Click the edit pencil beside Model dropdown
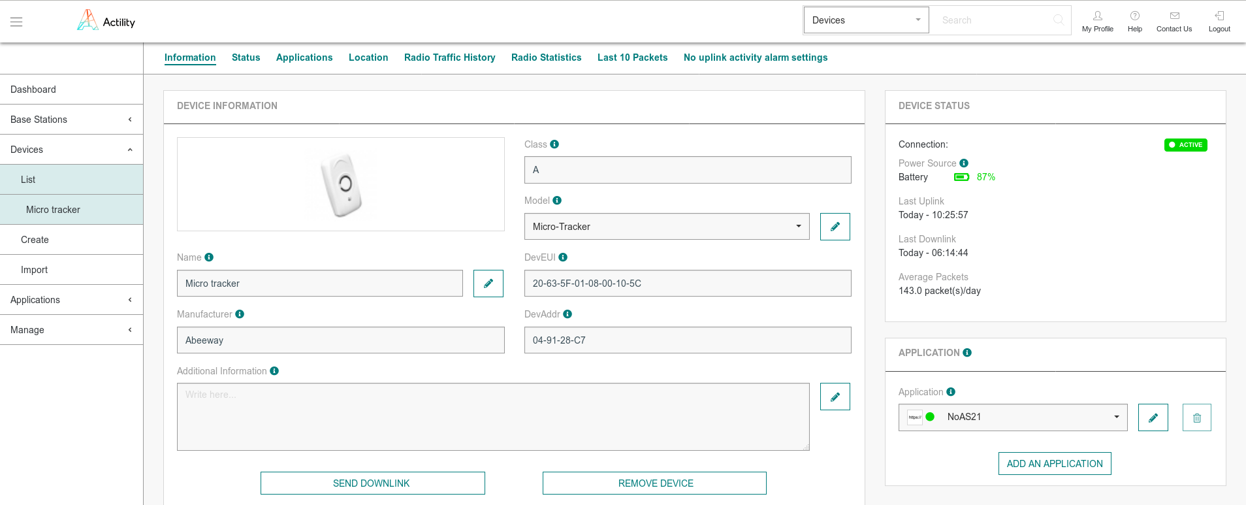 (x=835, y=227)
